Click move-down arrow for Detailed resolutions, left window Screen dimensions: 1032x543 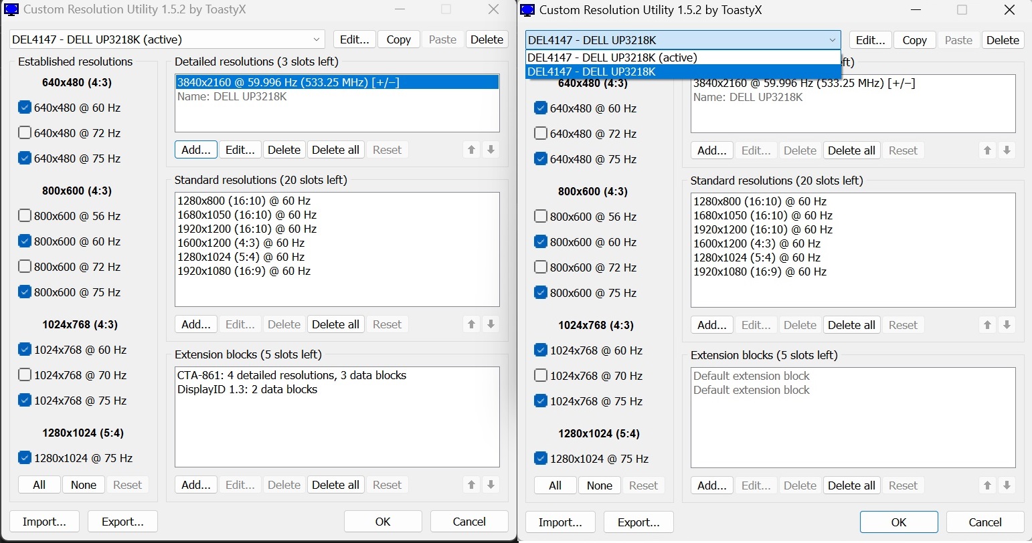(x=491, y=150)
